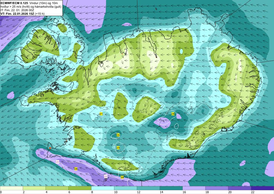Click the scale value 18 on the color bar

(x=207, y=192)
